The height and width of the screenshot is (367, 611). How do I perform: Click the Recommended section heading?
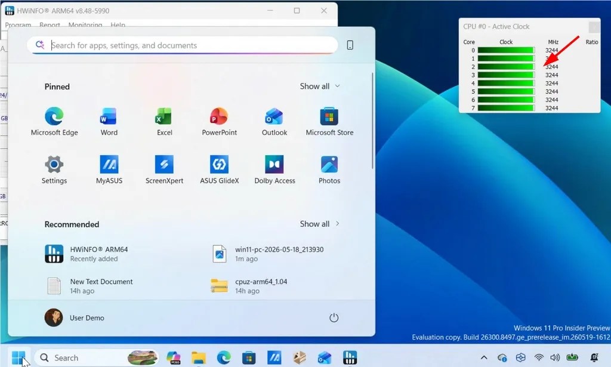(72, 224)
